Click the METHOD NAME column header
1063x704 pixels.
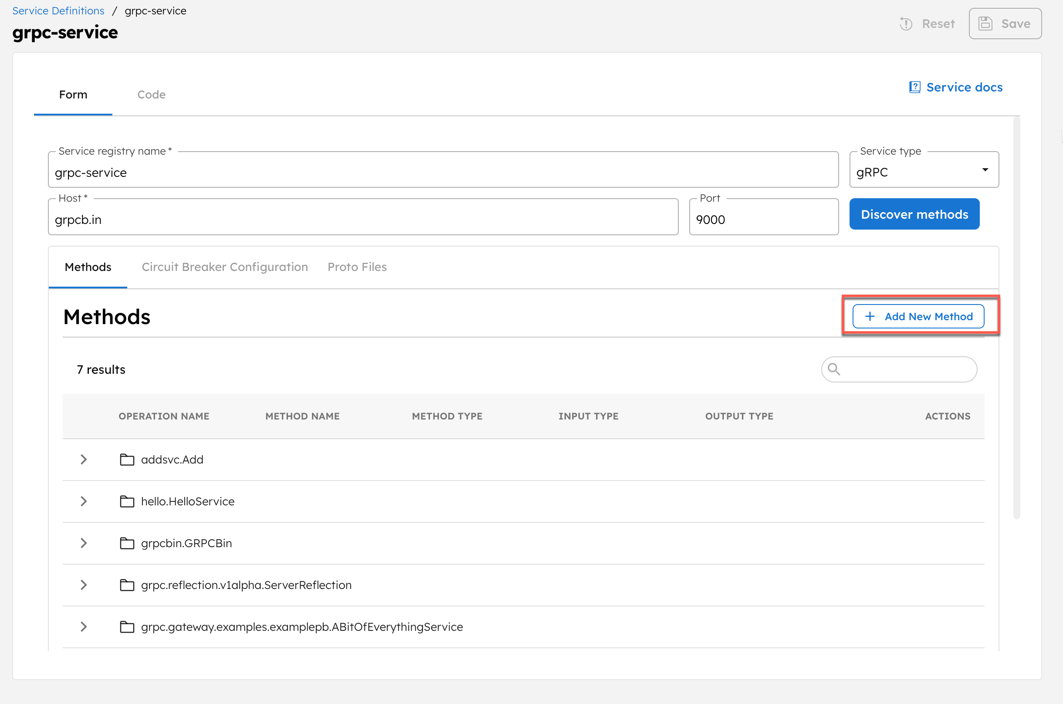tap(302, 416)
